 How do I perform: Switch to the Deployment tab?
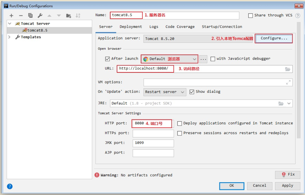[131, 27]
